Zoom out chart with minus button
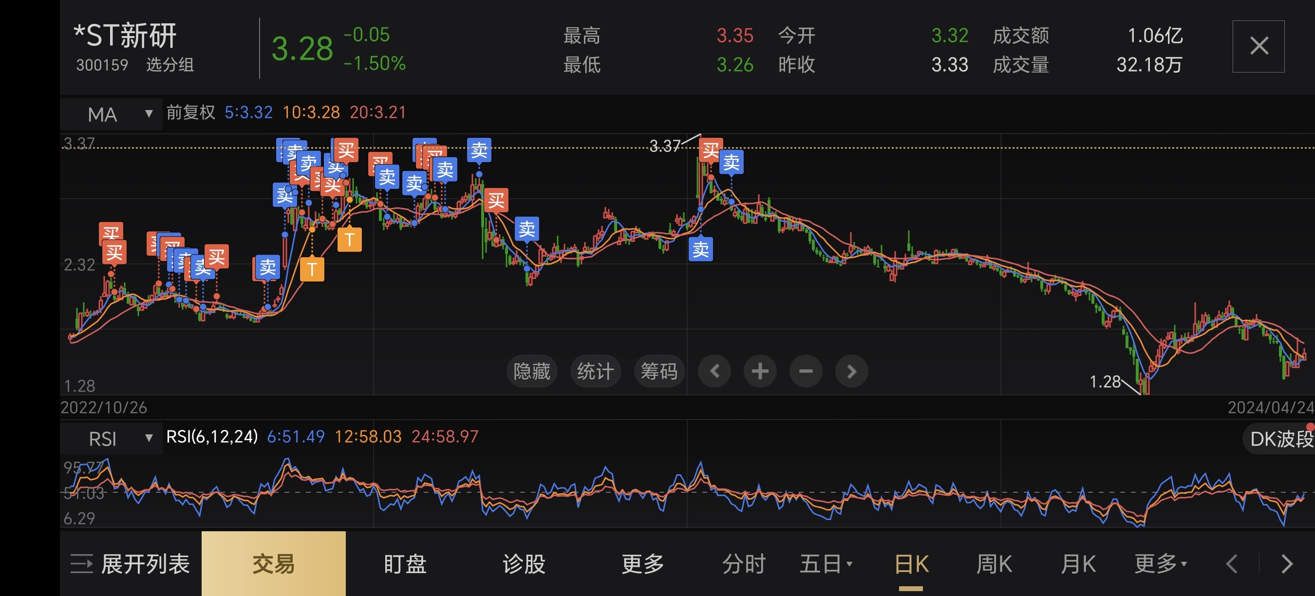 806,371
